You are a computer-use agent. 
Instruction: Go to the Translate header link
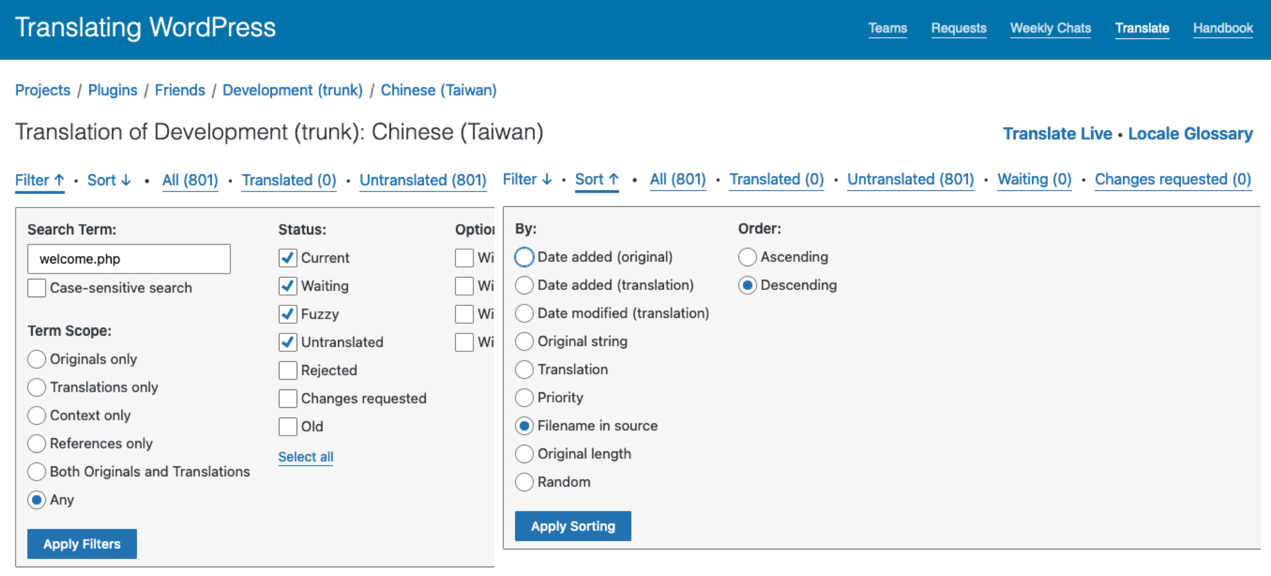click(x=1142, y=28)
